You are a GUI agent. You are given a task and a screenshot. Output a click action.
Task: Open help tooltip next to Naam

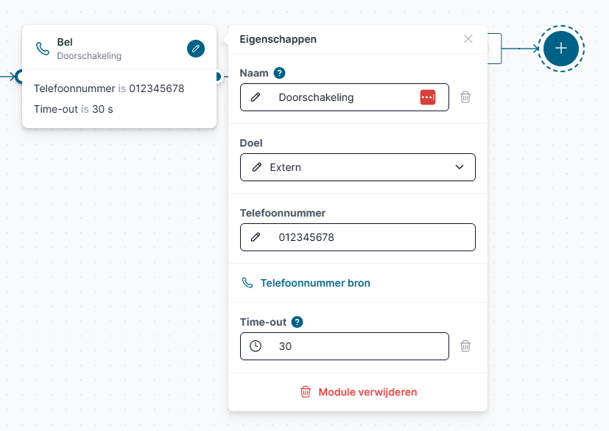click(x=279, y=73)
